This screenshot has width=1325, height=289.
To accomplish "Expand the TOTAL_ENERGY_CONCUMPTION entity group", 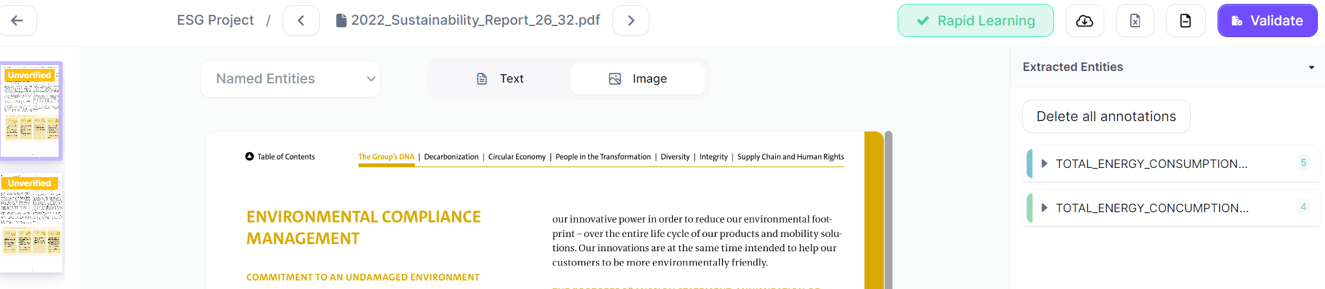I will 1044,208.
